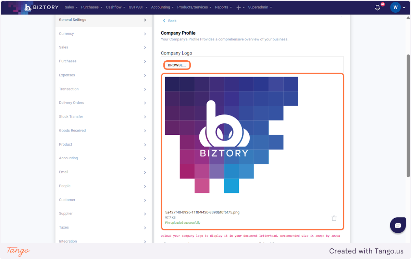
Task: Expand General Settings chevron
Action: (x=145, y=20)
